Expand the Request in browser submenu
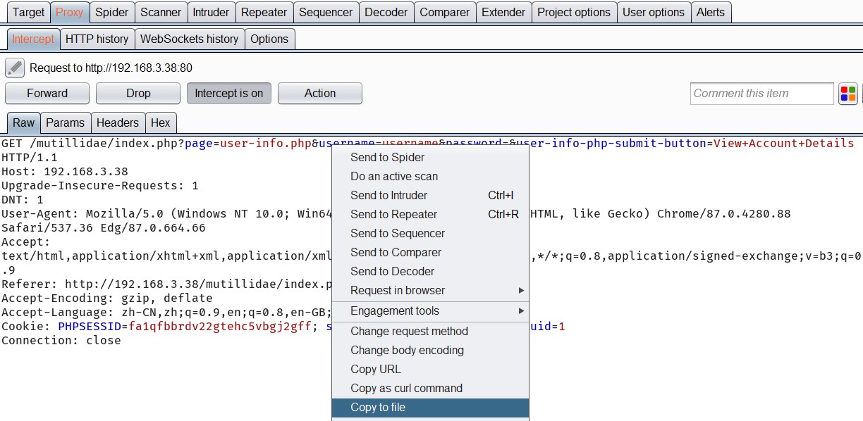 click(x=430, y=290)
